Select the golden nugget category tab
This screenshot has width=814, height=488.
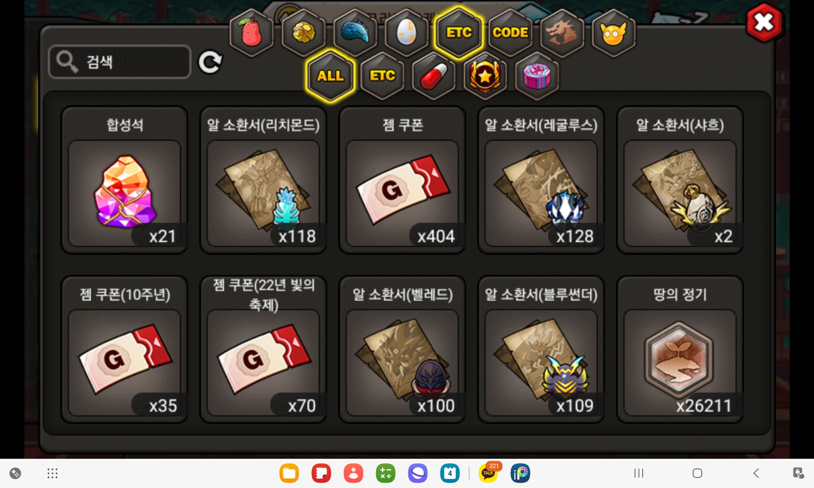304,33
